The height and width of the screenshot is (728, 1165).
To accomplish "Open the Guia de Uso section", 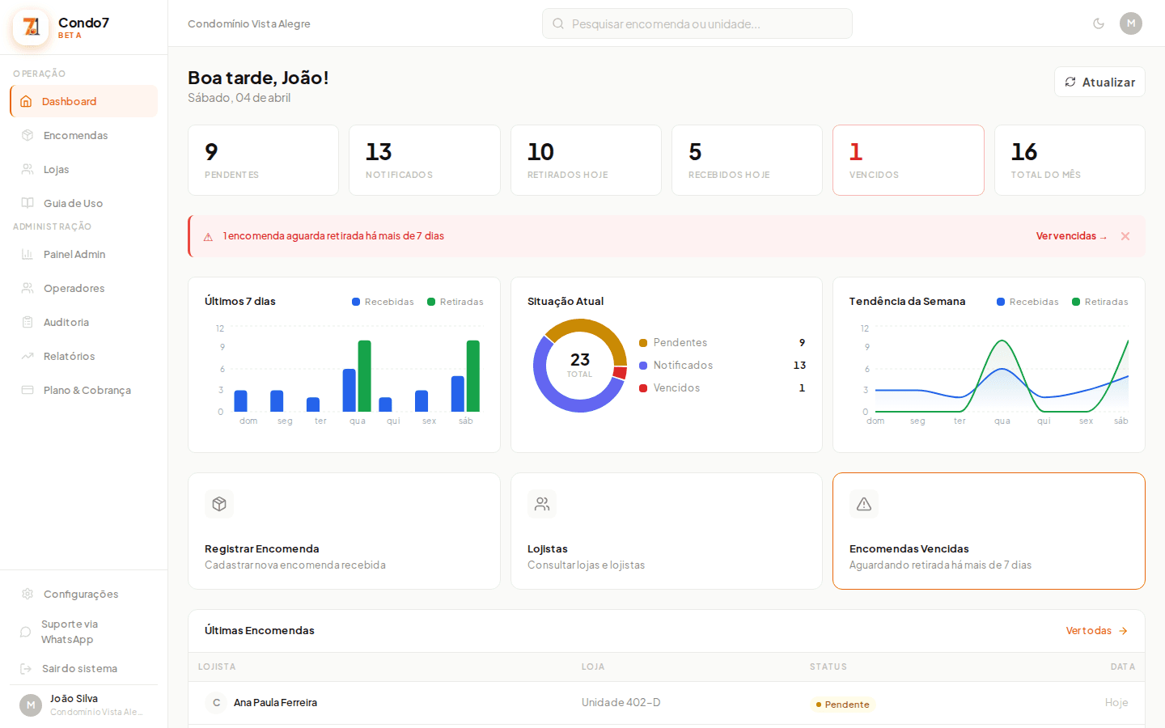I will pyautogui.click(x=72, y=203).
